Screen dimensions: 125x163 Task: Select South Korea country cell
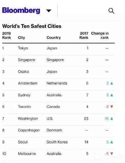[57, 142]
